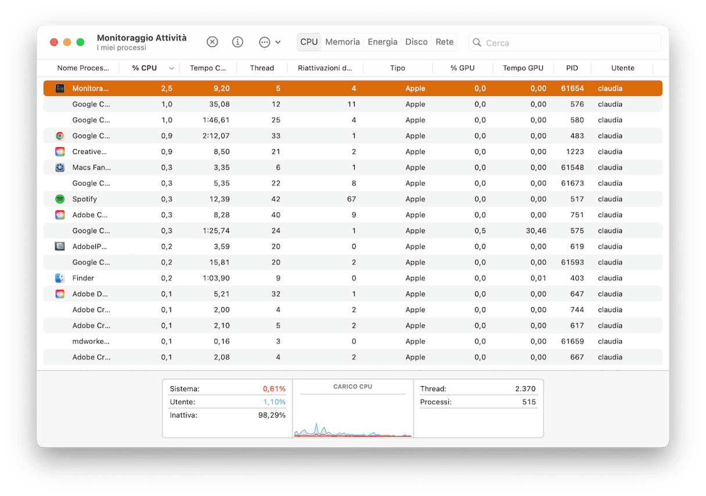
Task: Click the stop process X icon
Action: tap(212, 42)
